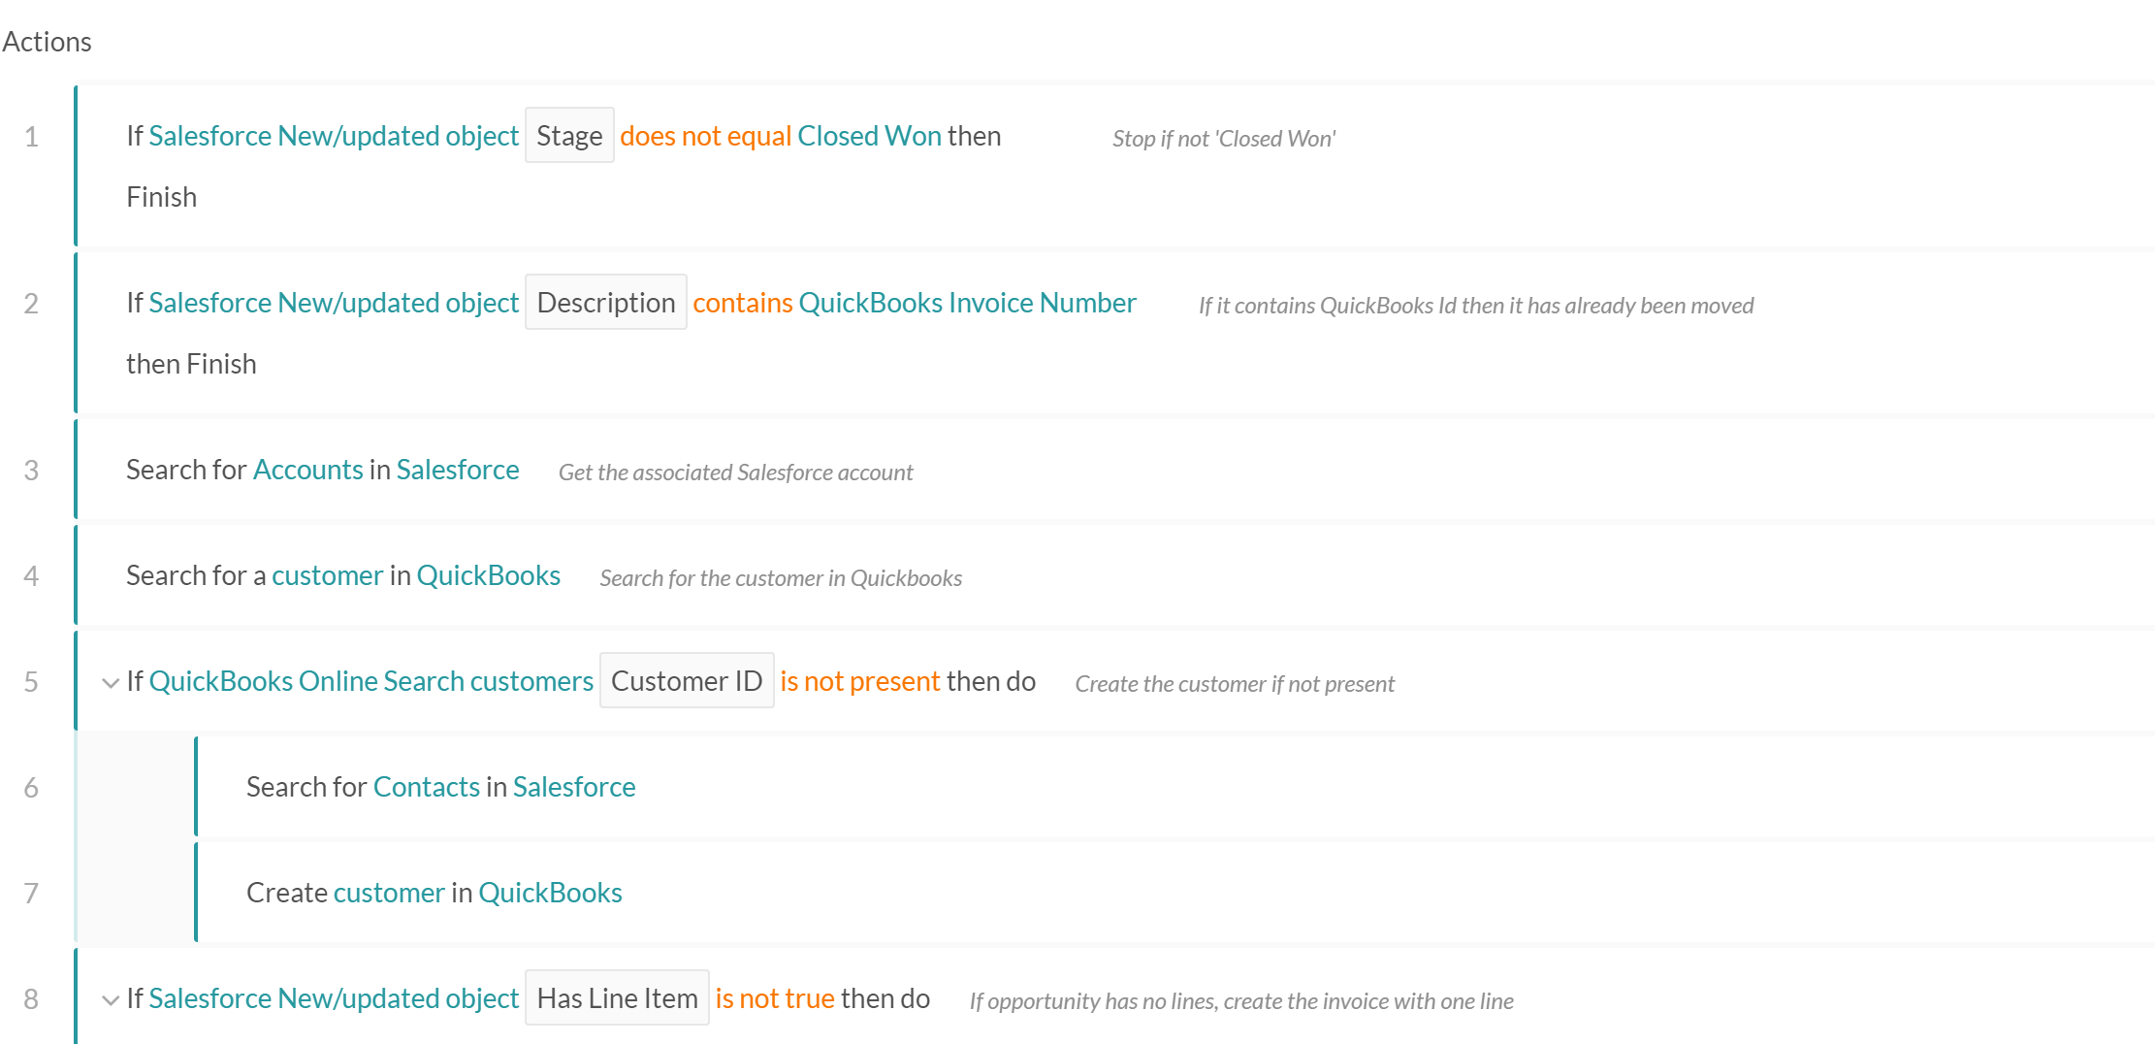Image resolution: width=2155 pixels, height=1044 pixels.
Task: Select step number 4
Action: click(31, 576)
